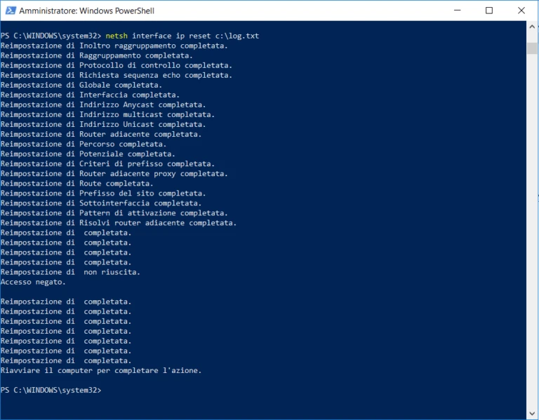This screenshot has width=539, height=420.
Task: Click the empty scrollbar track below thumb
Action: [x=532, y=230]
